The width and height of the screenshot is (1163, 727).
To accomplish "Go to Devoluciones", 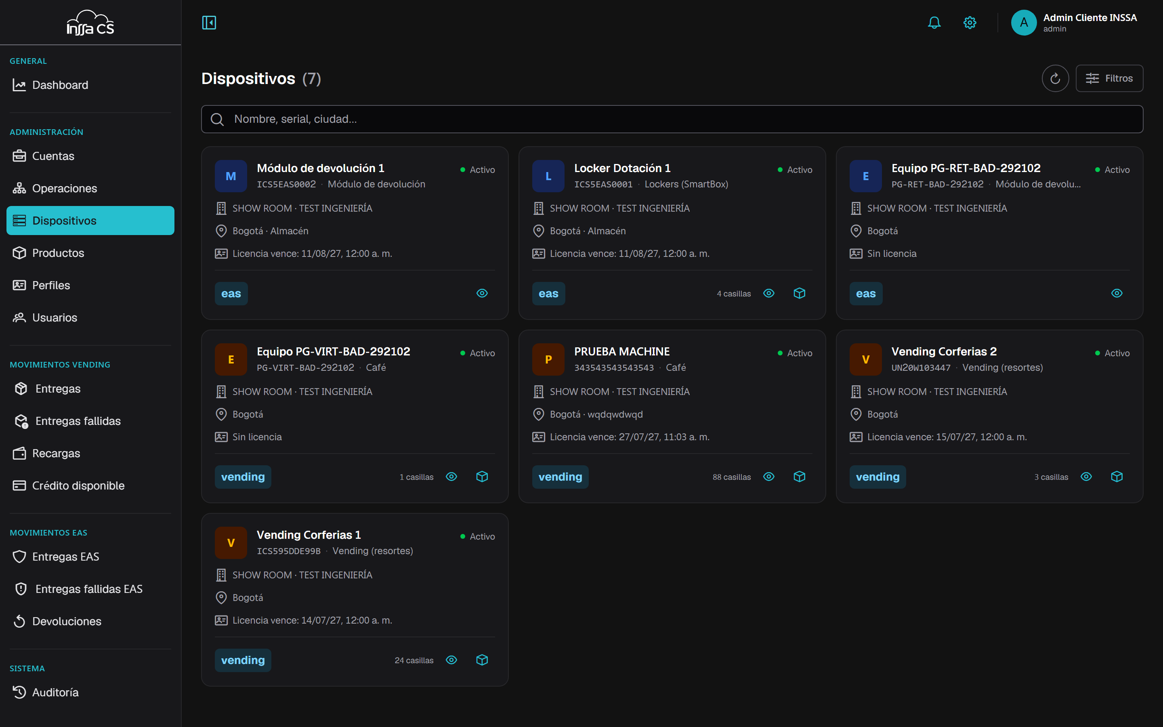I will pos(90,621).
